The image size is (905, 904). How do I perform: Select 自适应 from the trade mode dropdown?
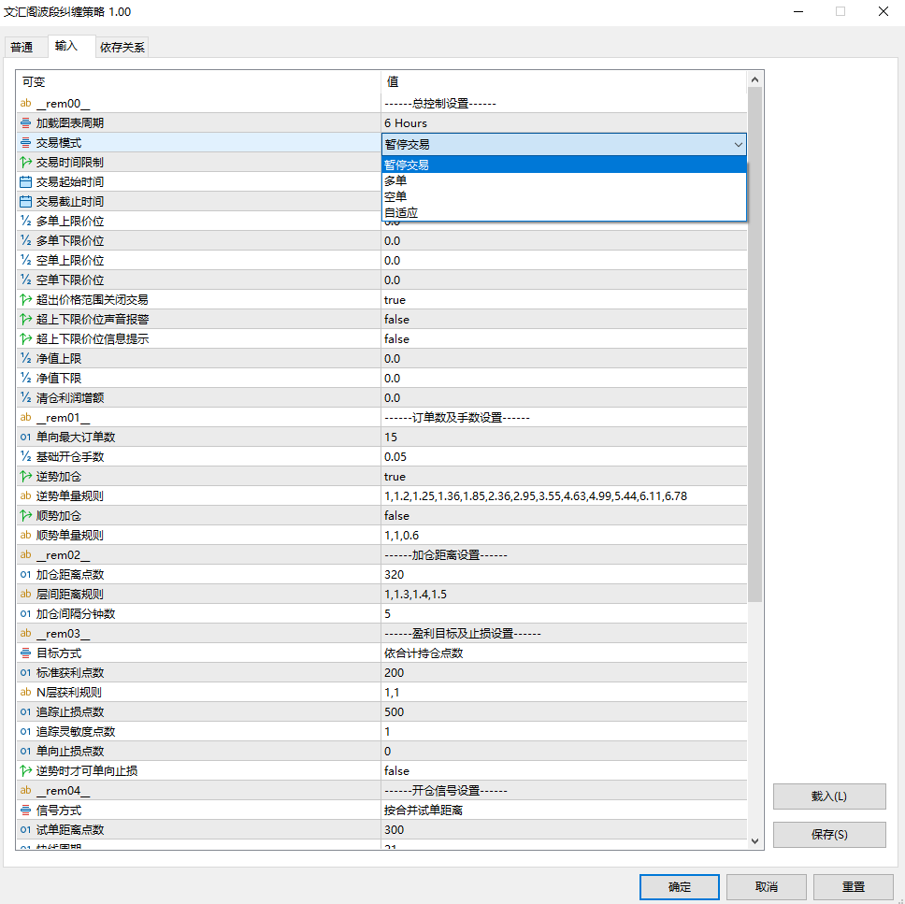click(x=401, y=213)
